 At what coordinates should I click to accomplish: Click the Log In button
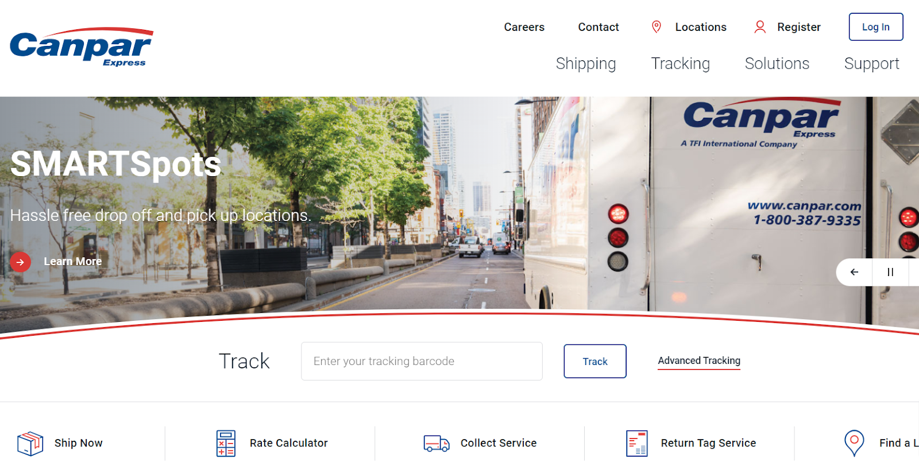876,27
